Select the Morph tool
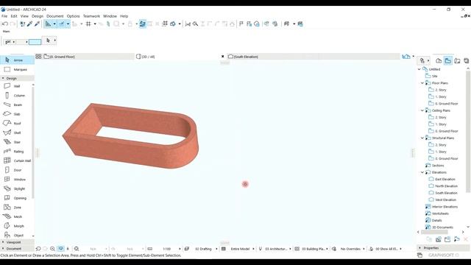This screenshot has height=265, width=471. click(16, 226)
